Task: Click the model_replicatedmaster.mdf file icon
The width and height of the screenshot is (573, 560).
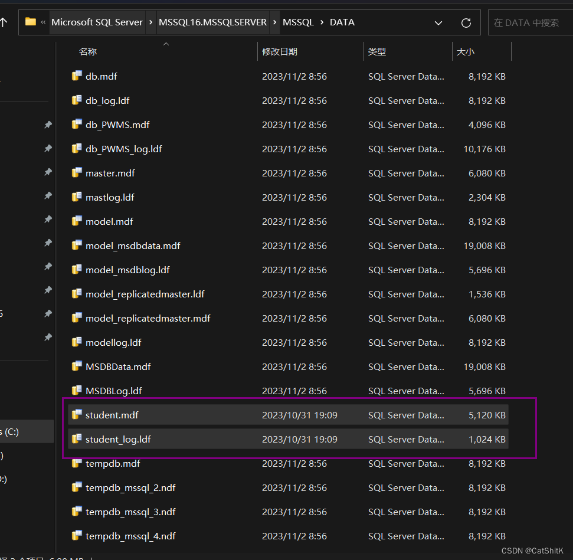Action: click(x=77, y=317)
